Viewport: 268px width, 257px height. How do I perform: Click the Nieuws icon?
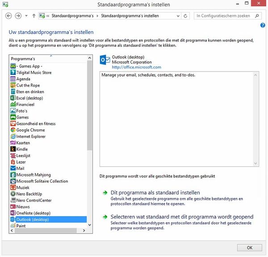(13, 207)
